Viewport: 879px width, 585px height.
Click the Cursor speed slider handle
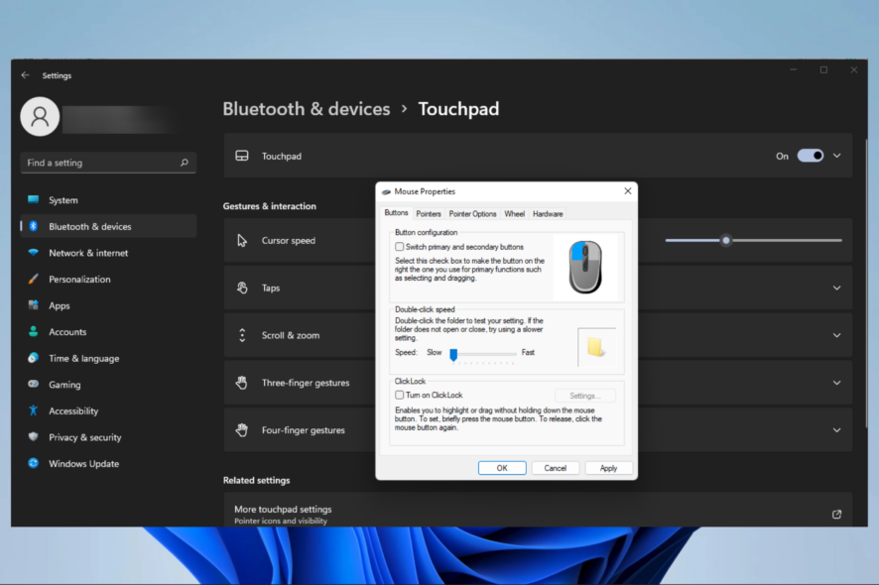click(x=726, y=240)
